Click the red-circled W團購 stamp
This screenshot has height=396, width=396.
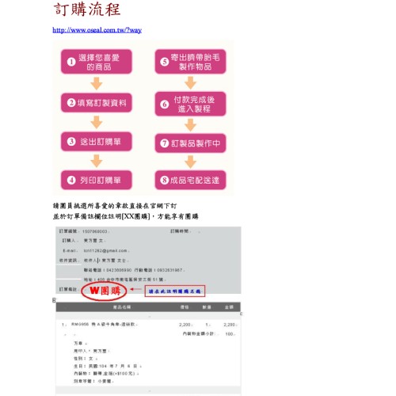104,291
